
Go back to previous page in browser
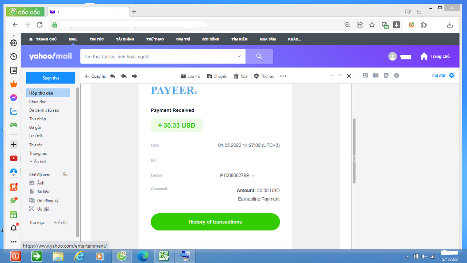pyautogui.click(x=15, y=25)
